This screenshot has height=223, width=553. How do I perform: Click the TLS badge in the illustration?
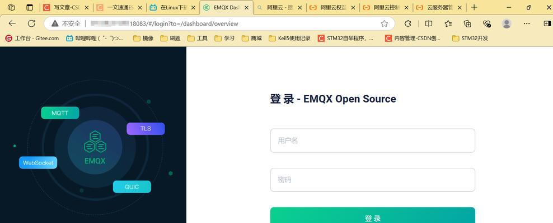click(146, 129)
